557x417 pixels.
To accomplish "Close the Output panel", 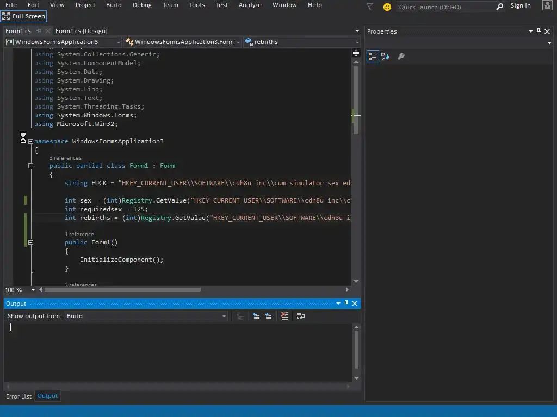I will [x=355, y=304].
